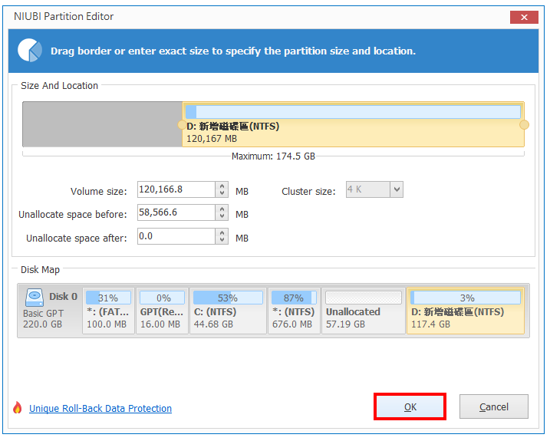Select the GPT(Re... 16.00 MB partition

162,311
